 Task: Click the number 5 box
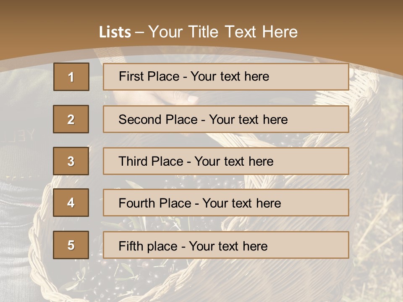pyautogui.click(x=71, y=245)
